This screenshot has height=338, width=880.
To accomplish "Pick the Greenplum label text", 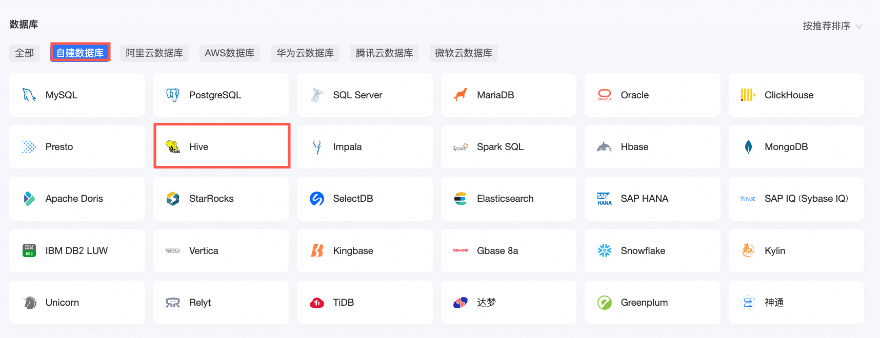I will coord(644,303).
